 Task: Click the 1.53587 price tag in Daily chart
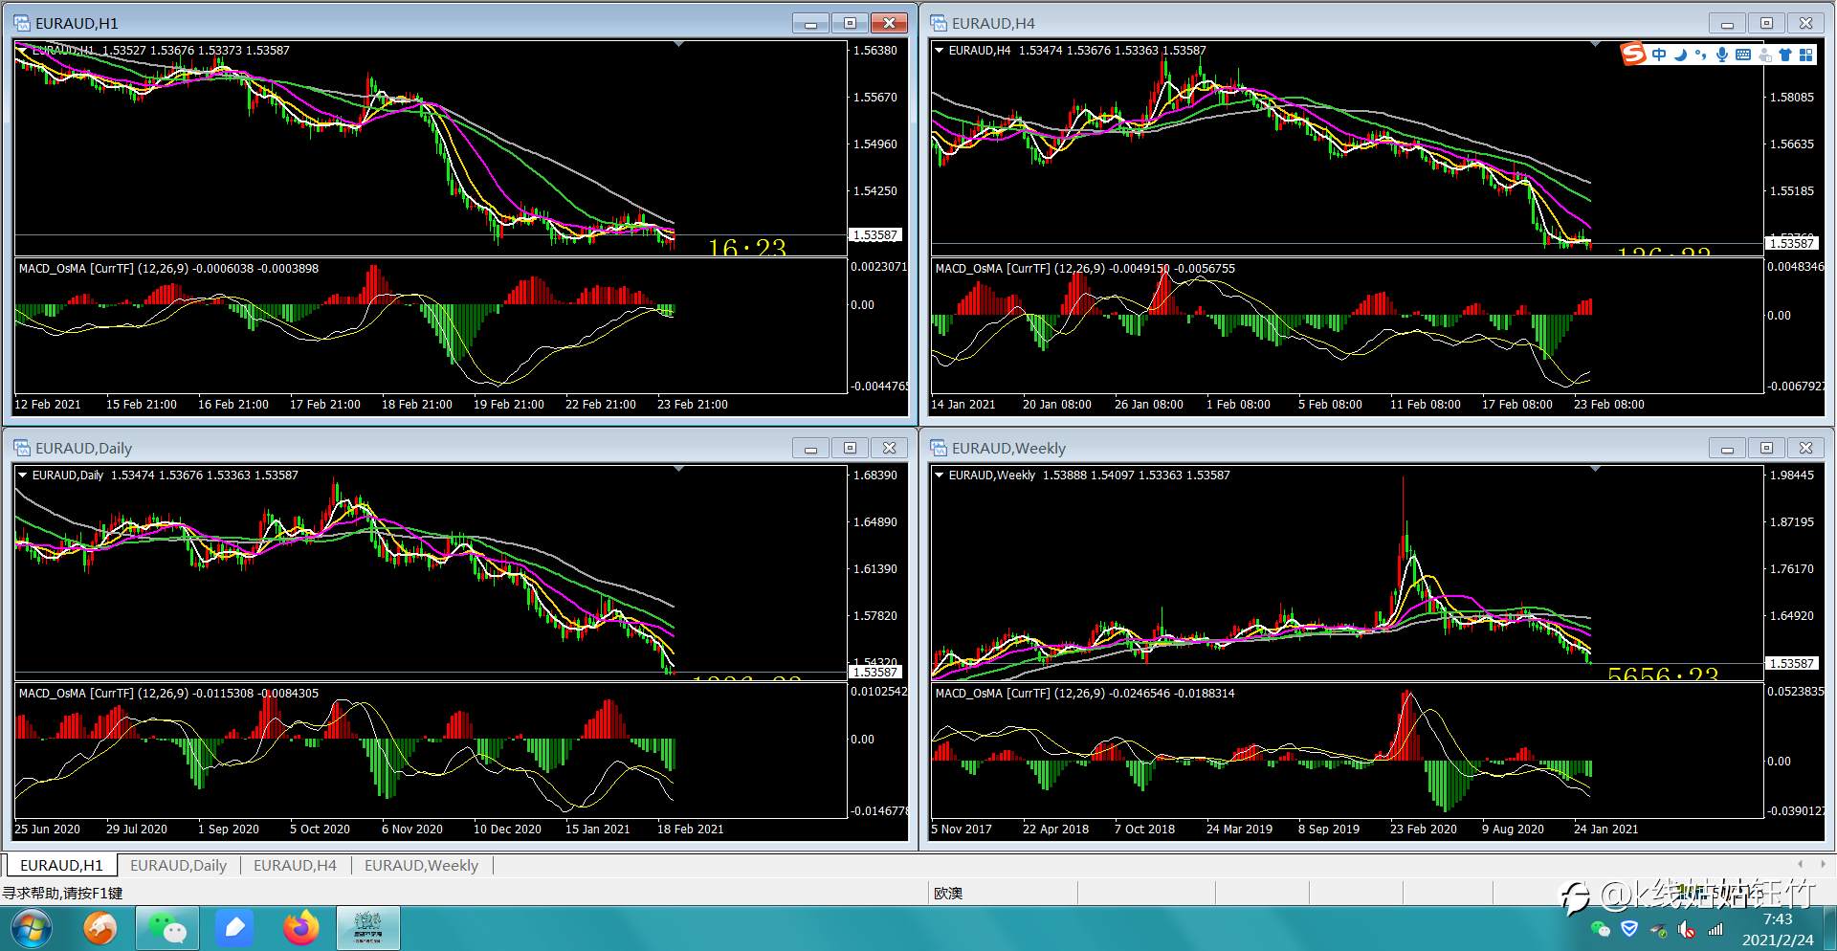875,672
